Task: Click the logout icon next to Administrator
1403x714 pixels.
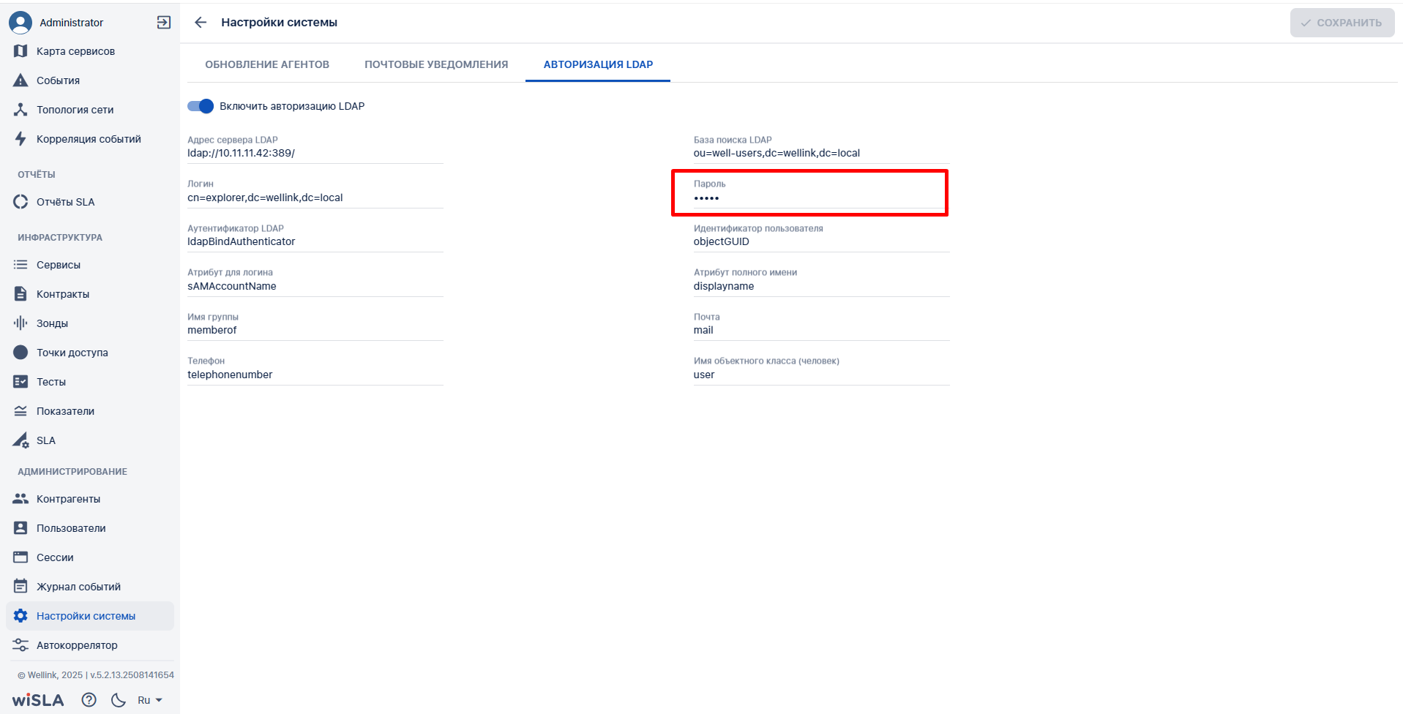Action: click(164, 23)
